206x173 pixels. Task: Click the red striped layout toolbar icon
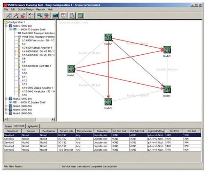(63, 16)
